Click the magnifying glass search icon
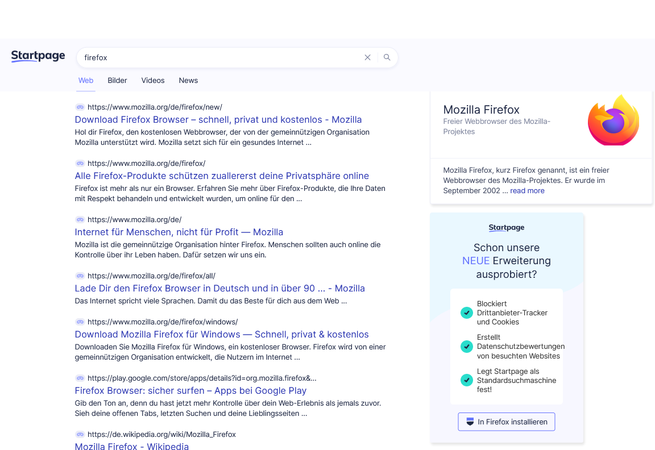The height and width of the screenshot is (450, 655). [387, 57]
